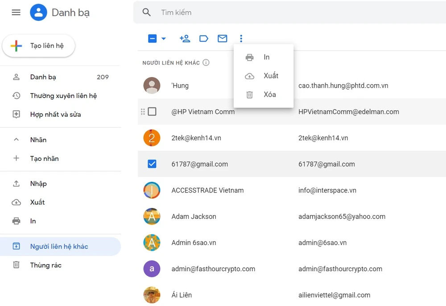Uncheck the 61787@gmail.com contact checkbox

pyautogui.click(x=152, y=164)
